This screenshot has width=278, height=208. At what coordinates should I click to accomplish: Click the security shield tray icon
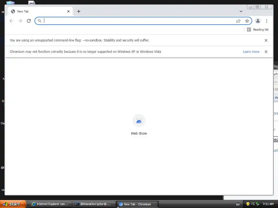point(248,204)
